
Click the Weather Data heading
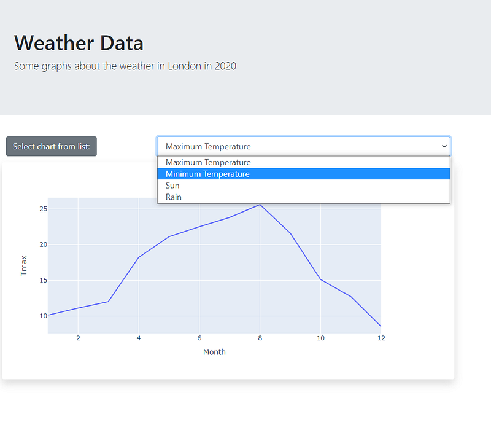click(x=79, y=43)
